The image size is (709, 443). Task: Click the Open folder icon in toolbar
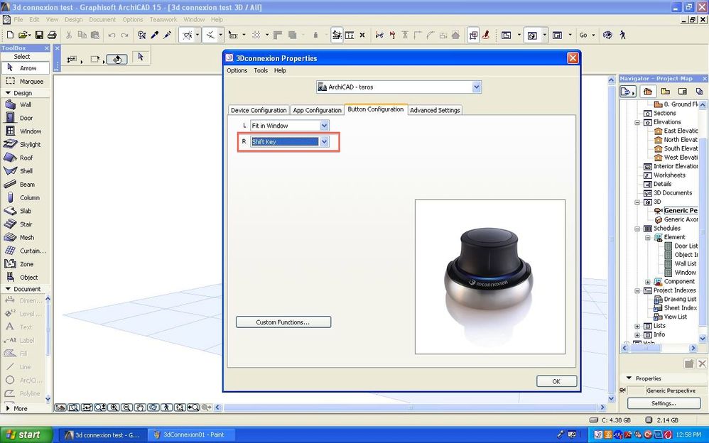[x=23, y=35]
